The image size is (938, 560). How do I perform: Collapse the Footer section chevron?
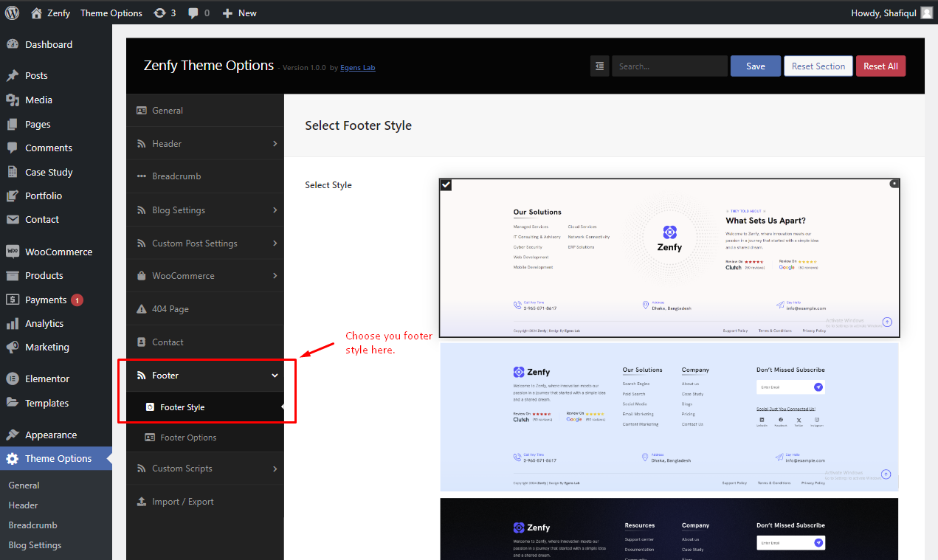pos(275,376)
